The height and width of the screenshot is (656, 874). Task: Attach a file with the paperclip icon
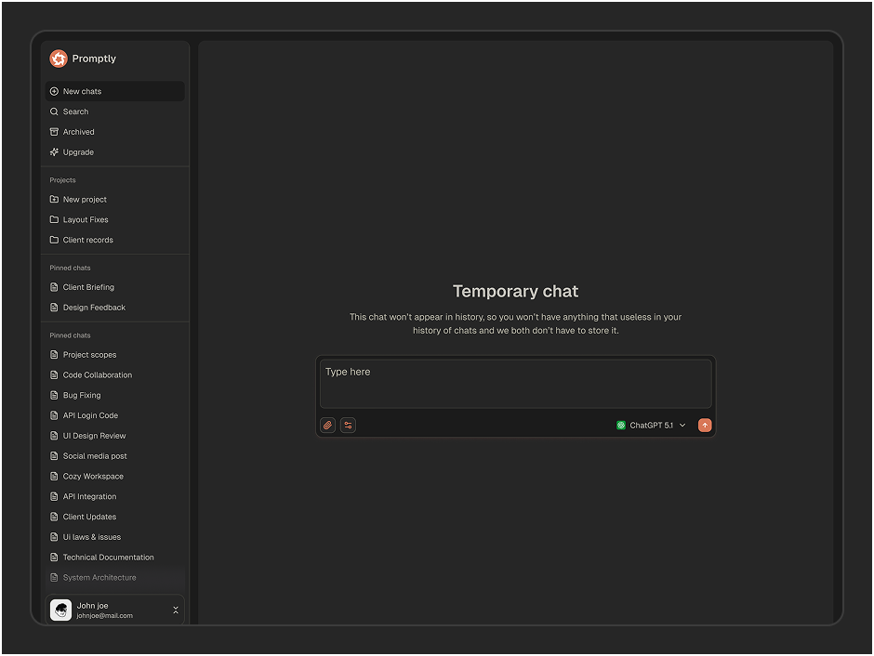coord(327,426)
